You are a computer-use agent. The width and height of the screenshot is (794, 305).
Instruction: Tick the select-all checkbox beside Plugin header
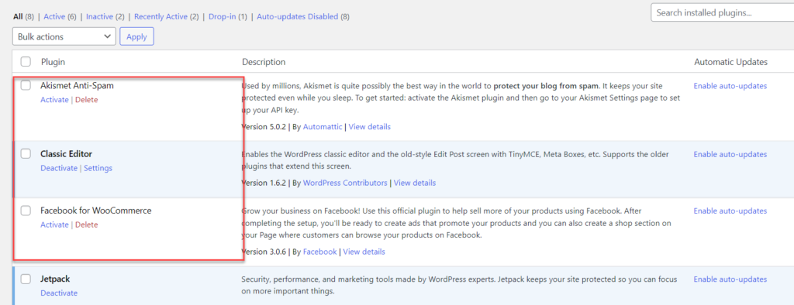tap(26, 62)
